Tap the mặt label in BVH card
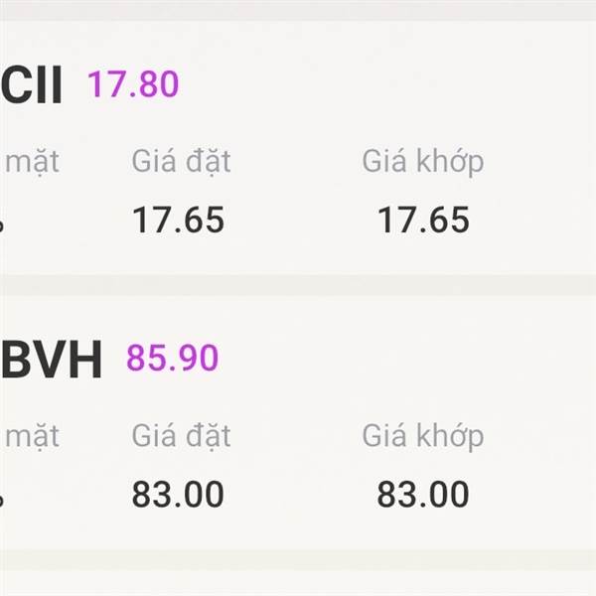The width and height of the screenshot is (596, 596). tap(32, 437)
